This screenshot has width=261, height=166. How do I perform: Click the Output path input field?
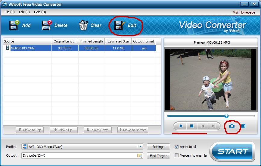click(82, 155)
